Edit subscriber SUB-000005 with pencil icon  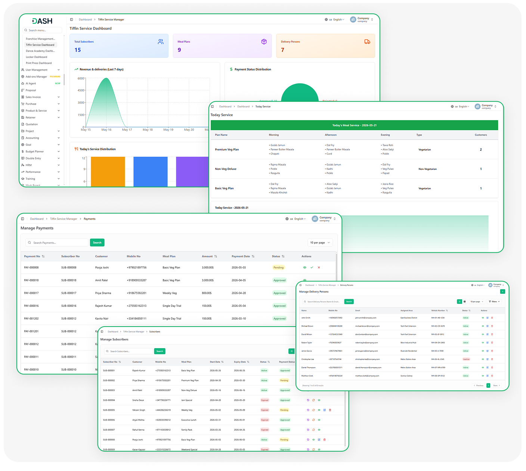click(324, 410)
